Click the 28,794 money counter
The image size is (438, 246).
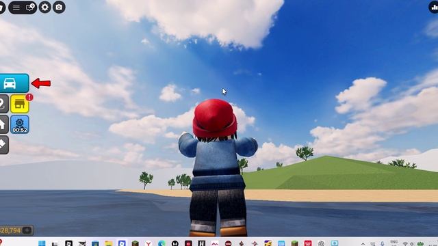16,230
